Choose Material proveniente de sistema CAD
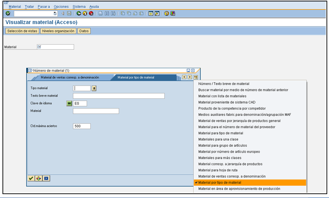This screenshot has height=198, width=329. 250,102
